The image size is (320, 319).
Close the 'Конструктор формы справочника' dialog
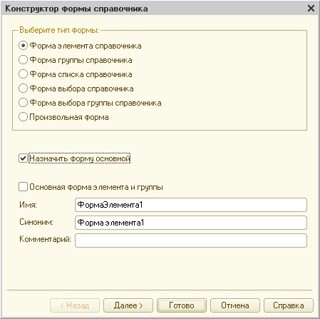311,9
